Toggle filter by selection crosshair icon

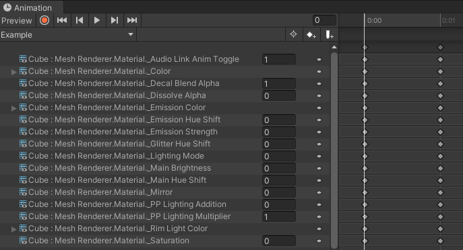[x=293, y=34]
